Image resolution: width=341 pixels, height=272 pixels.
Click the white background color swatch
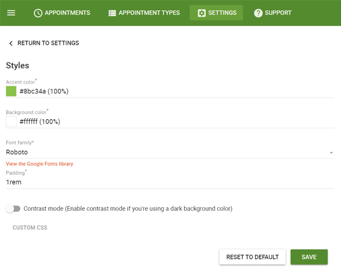[x=11, y=121]
